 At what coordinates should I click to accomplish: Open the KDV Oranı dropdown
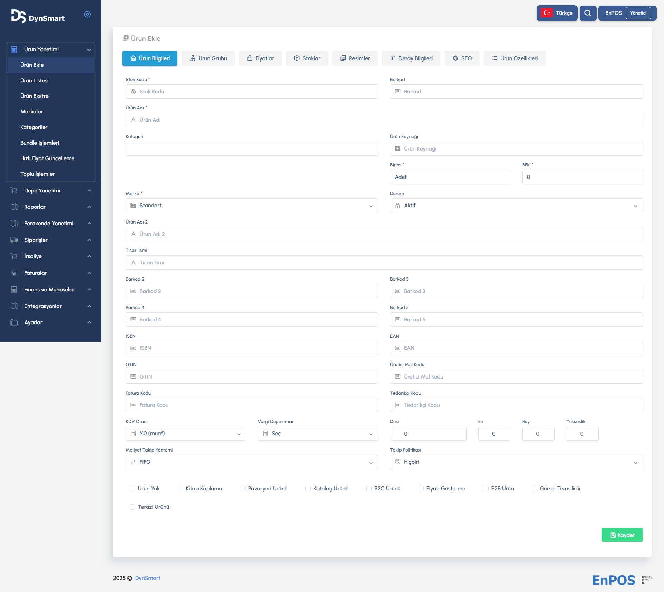click(x=186, y=434)
